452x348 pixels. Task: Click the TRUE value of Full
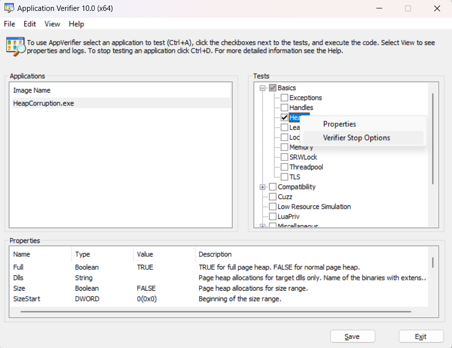[x=145, y=267]
